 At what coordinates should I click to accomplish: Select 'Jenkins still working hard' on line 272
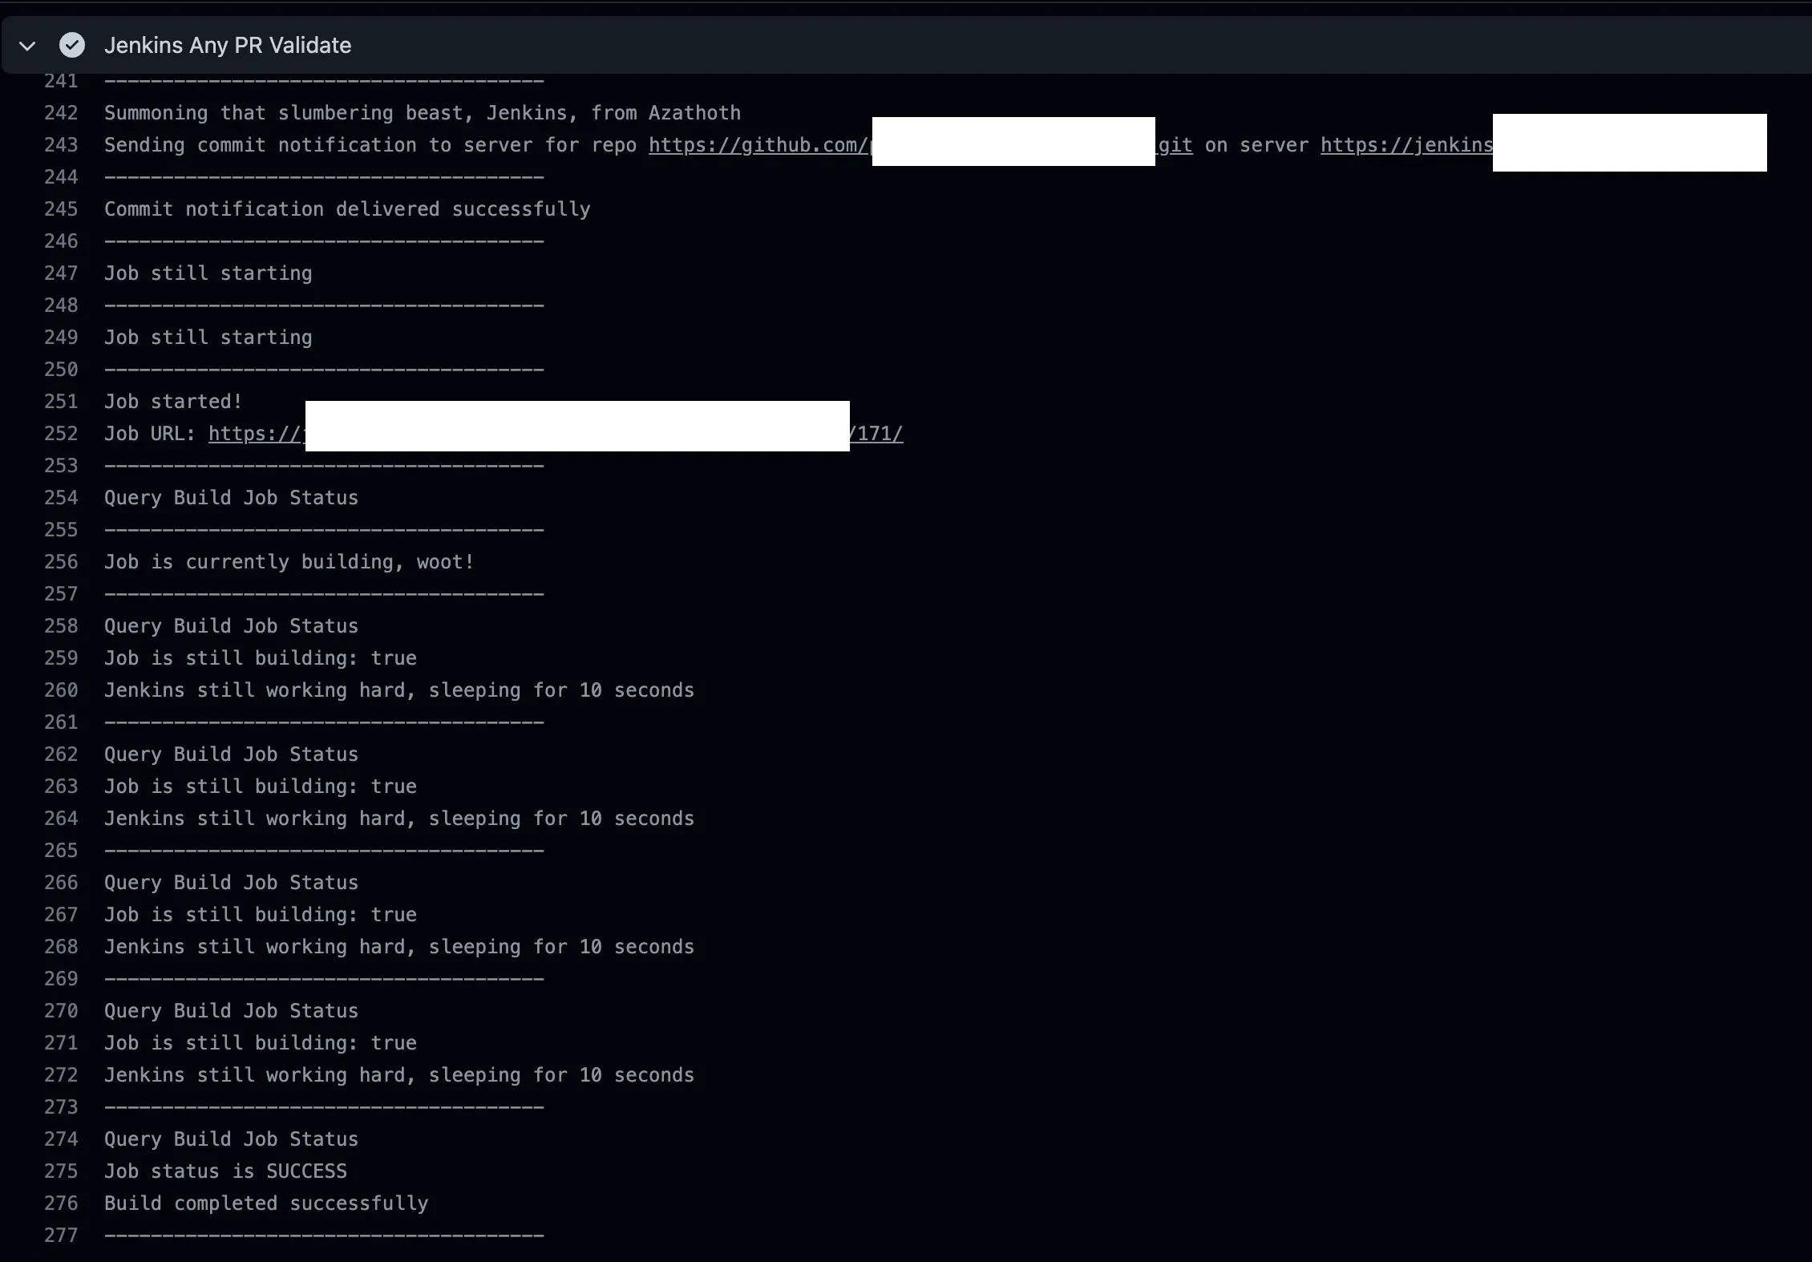click(254, 1075)
